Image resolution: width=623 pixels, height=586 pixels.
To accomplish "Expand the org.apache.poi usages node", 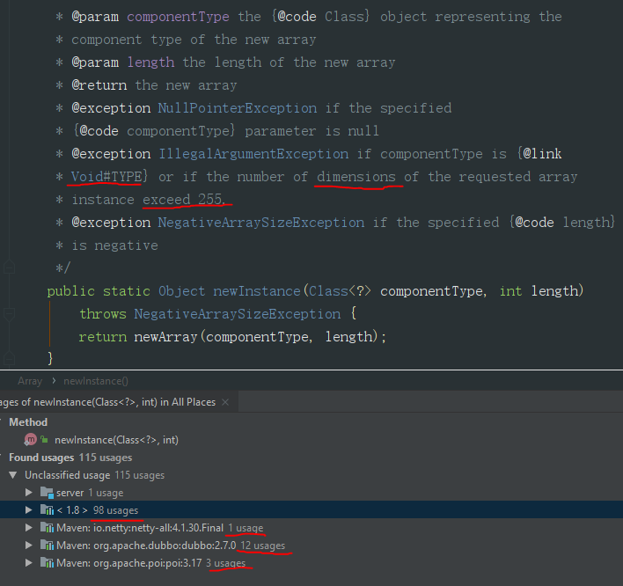I will [x=29, y=562].
